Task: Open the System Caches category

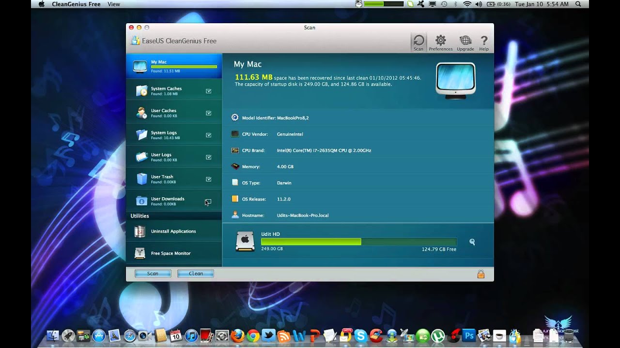Action: 174,91
